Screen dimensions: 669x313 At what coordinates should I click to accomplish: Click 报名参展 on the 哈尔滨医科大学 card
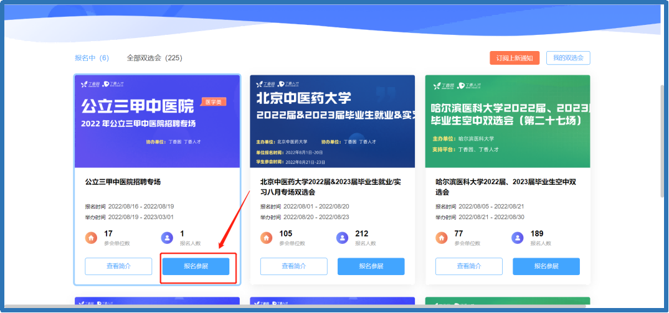coord(546,266)
